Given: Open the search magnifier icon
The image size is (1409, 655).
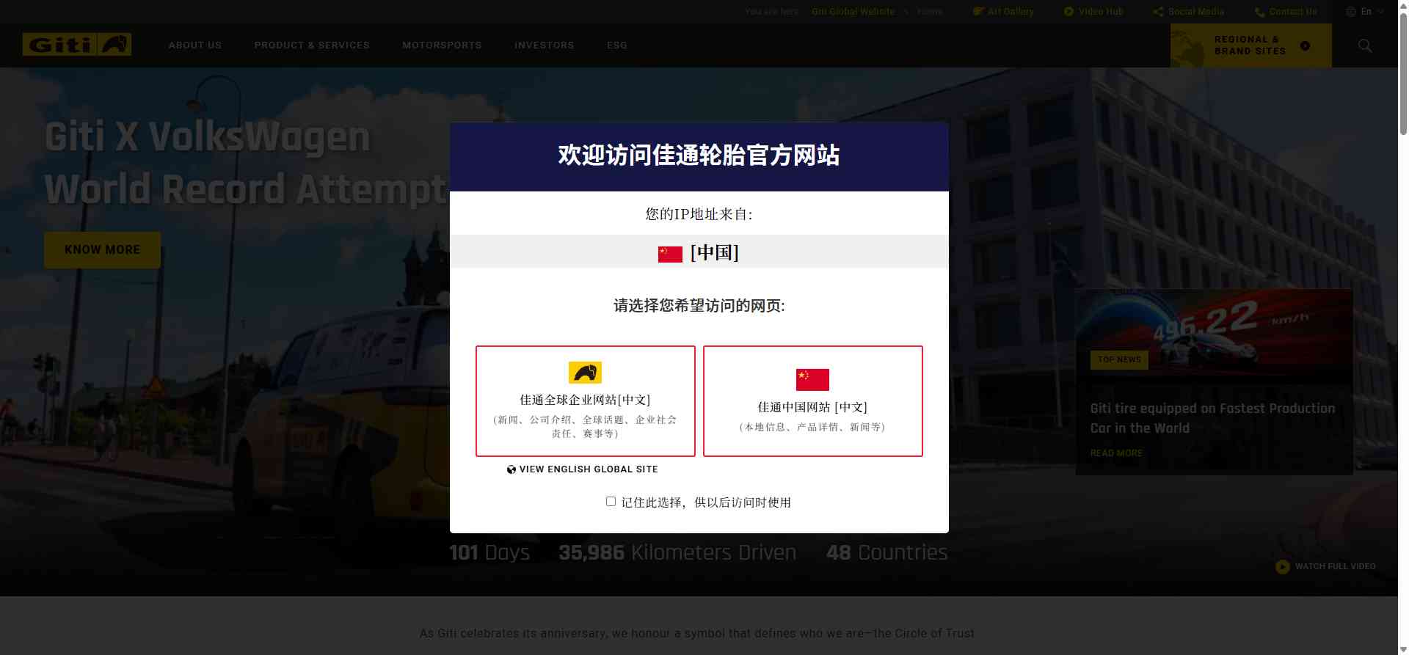Looking at the screenshot, I should click(x=1364, y=45).
